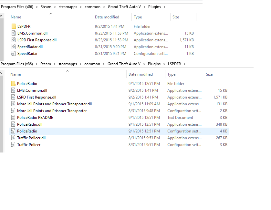
Task: Select SpeedRadar.dll file name
Action: pos(30,47)
